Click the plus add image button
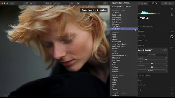The width and height of the screenshot is (175, 98). click(x=12, y=3)
